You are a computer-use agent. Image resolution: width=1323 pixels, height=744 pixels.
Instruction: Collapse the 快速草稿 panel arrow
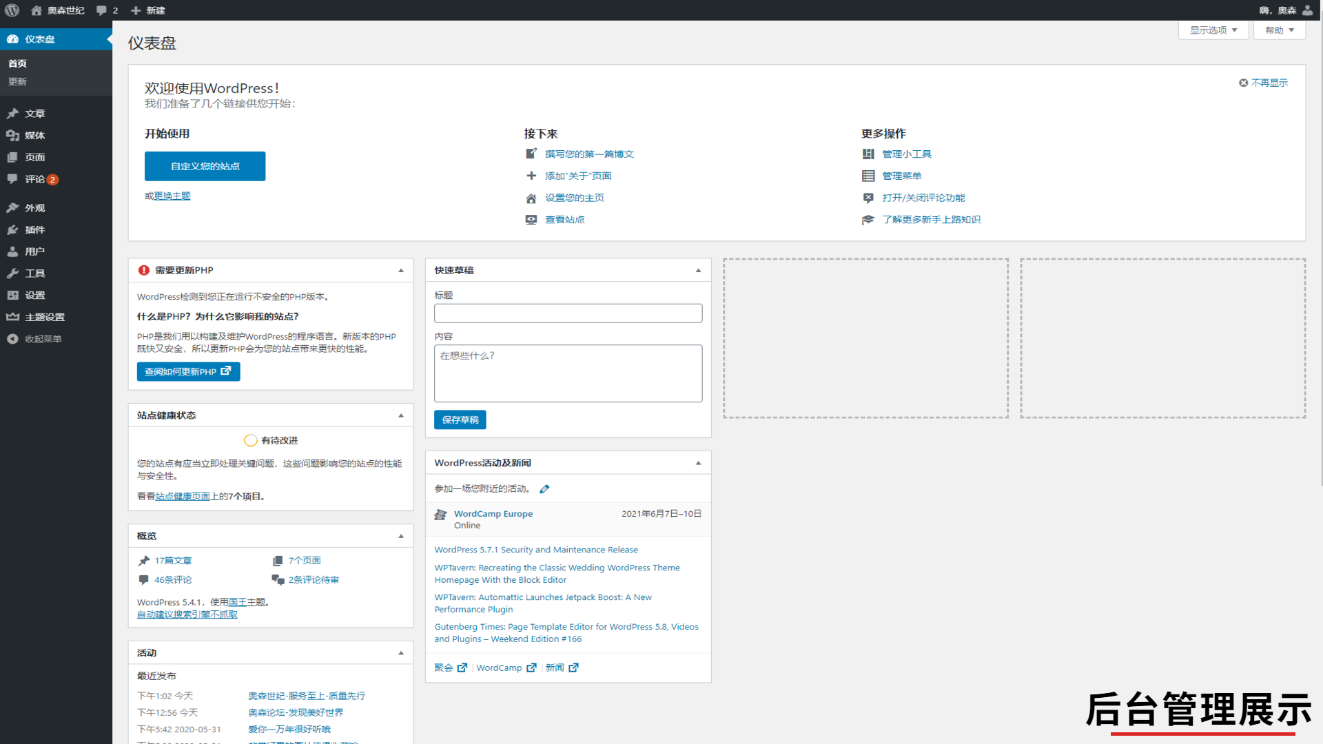click(x=698, y=271)
